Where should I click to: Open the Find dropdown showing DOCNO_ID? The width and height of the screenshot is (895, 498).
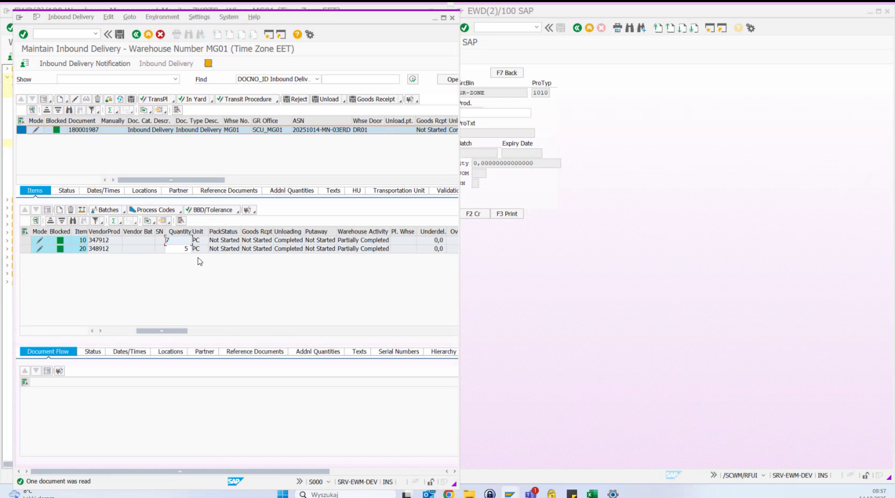click(x=316, y=79)
